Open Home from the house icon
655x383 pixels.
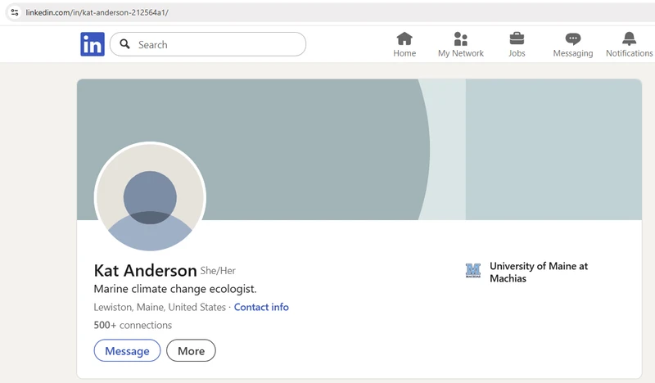(x=404, y=38)
